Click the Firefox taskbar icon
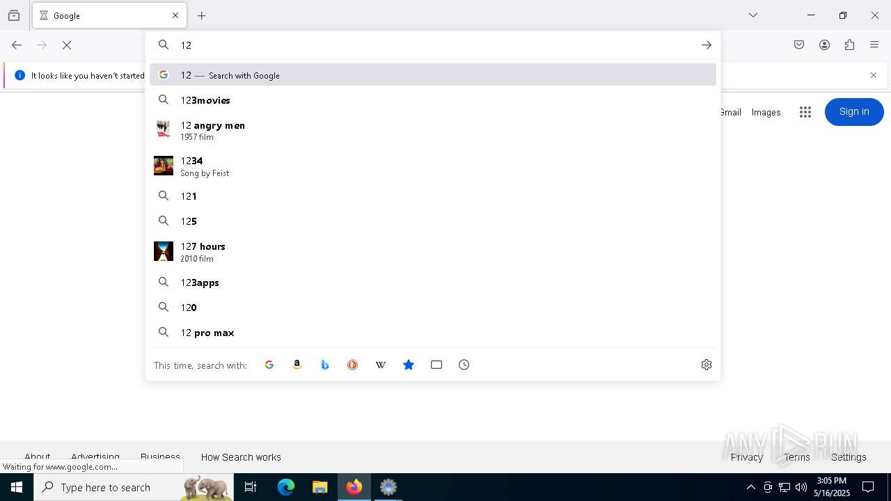This screenshot has height=501, width=891. pos(354,487)
